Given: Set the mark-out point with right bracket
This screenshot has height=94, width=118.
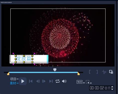Looking at the screenshot, I should (97, 72).
